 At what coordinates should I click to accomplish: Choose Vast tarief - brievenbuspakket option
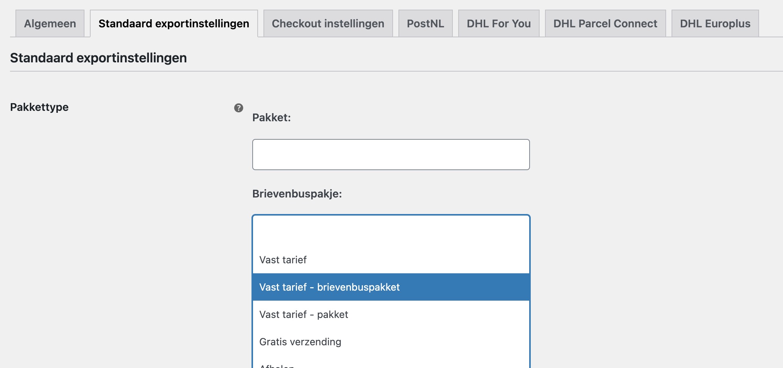point(330,287)
